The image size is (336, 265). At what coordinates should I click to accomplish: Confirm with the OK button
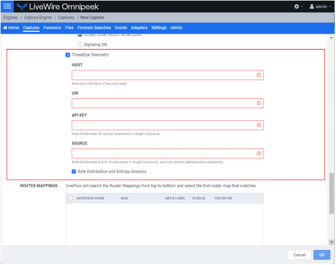(322, 255)
